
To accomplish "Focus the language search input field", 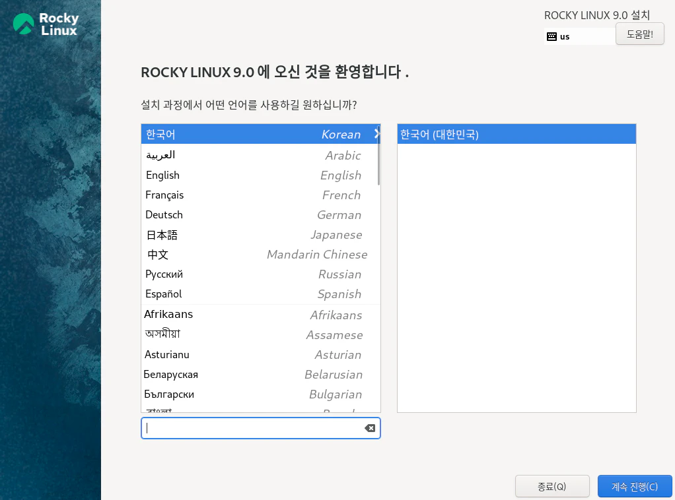I will point(260,428).
